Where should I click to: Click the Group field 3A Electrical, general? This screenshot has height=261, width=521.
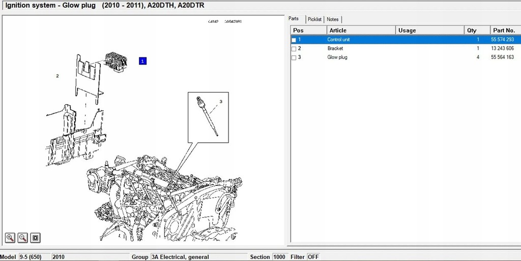pyautogui.click(x=199, y=257)
